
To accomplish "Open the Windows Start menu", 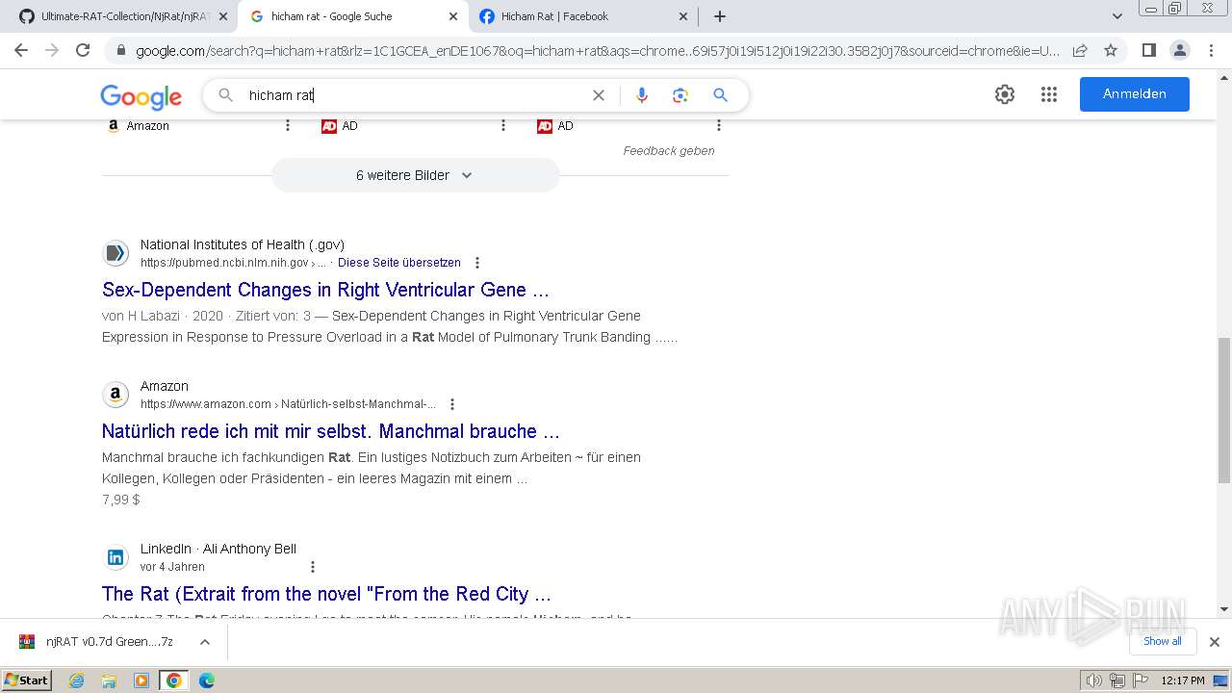I will pos(26,680).
